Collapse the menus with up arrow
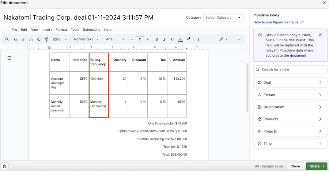This screenshot has width=329, height=171. (239, 39)
